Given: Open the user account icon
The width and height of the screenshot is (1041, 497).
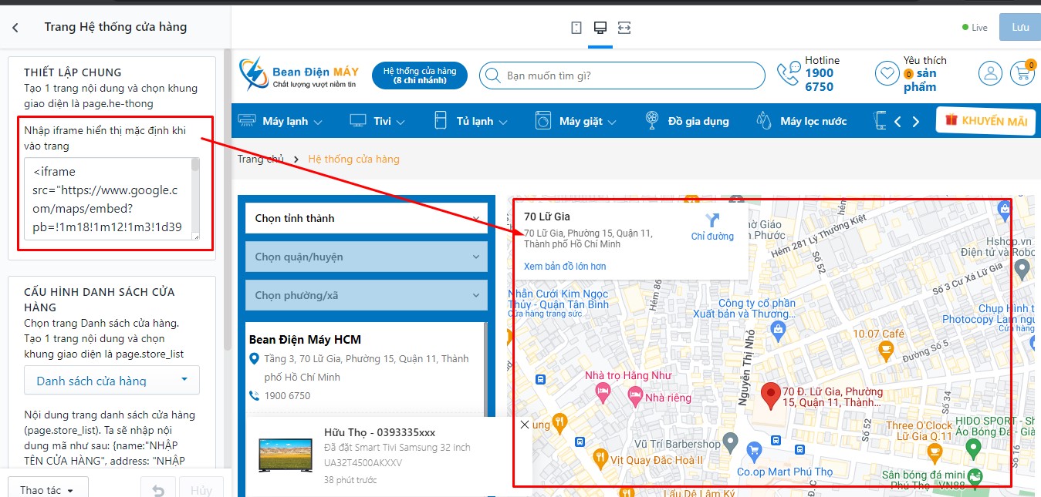Looking at the screenshot, I should pyautogui.click(x=990, y=73).
